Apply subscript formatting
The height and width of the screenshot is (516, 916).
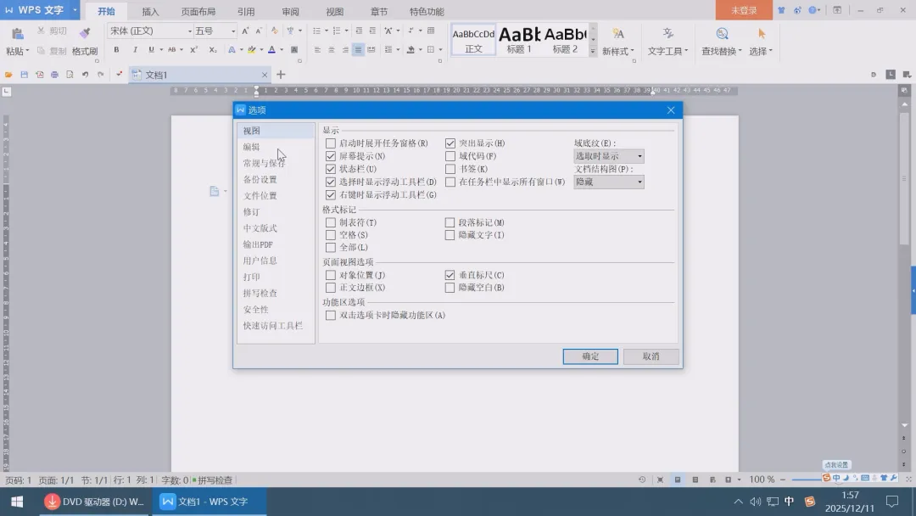coord(213,50)
